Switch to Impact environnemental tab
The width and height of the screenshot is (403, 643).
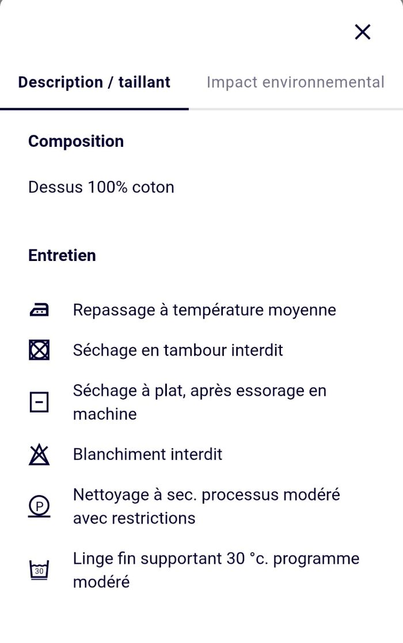click(x=295, y=82)
